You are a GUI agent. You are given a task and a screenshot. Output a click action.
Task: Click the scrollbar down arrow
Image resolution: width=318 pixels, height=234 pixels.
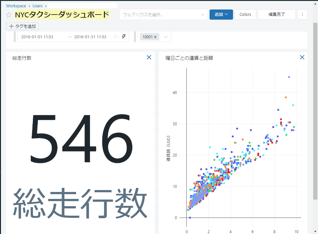pos(315,231)
